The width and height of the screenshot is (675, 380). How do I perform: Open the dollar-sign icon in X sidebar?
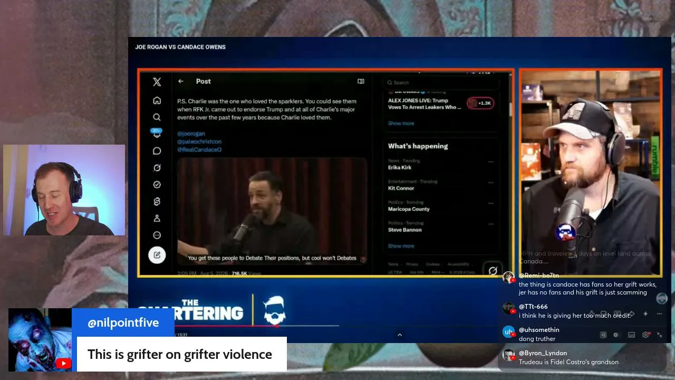pyautogui.click(x=157, y=202)
